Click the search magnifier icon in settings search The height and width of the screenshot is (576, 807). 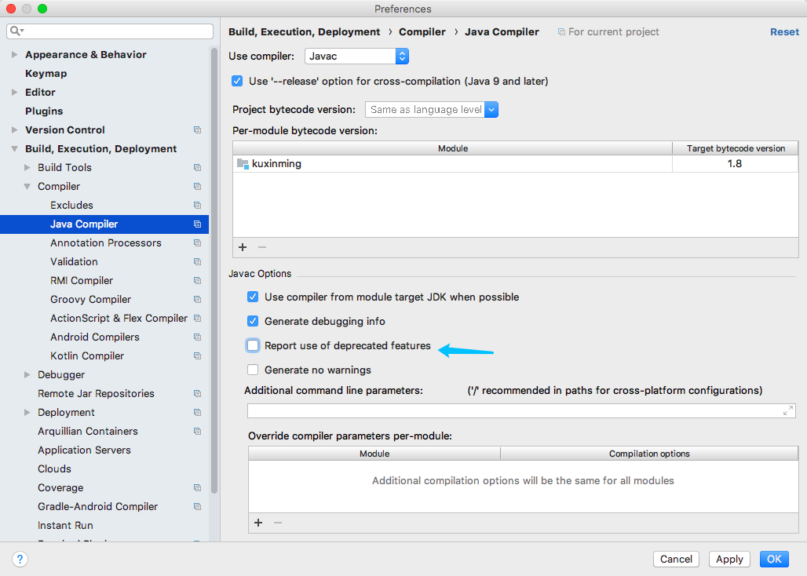[16, 31]
